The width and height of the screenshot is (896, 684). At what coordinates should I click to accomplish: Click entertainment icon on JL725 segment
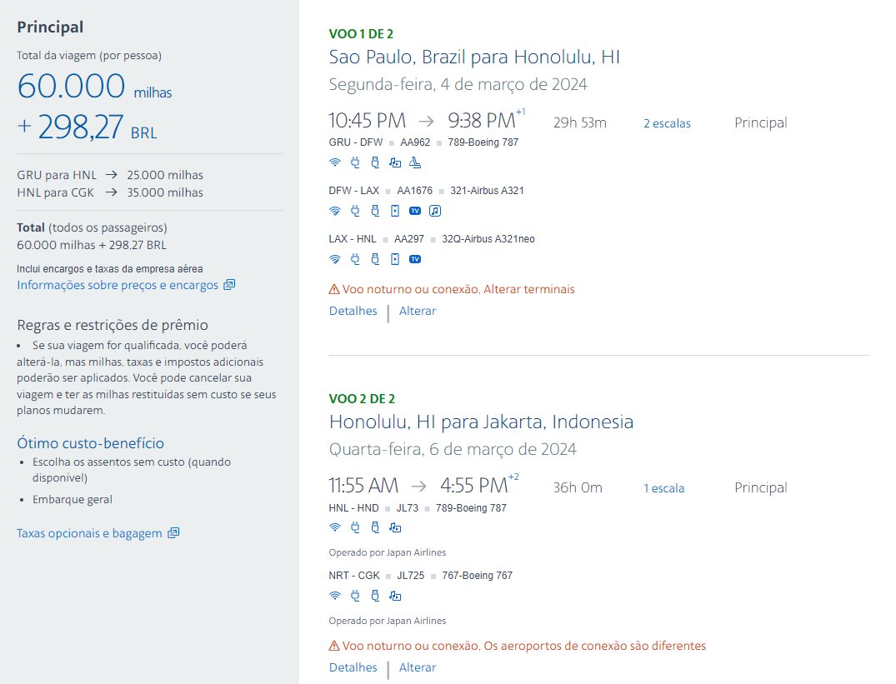[x=395, y=596]
